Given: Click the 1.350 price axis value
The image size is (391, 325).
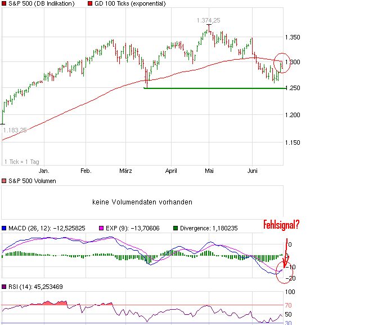Looking at the screenshot, I should (293, 37).
